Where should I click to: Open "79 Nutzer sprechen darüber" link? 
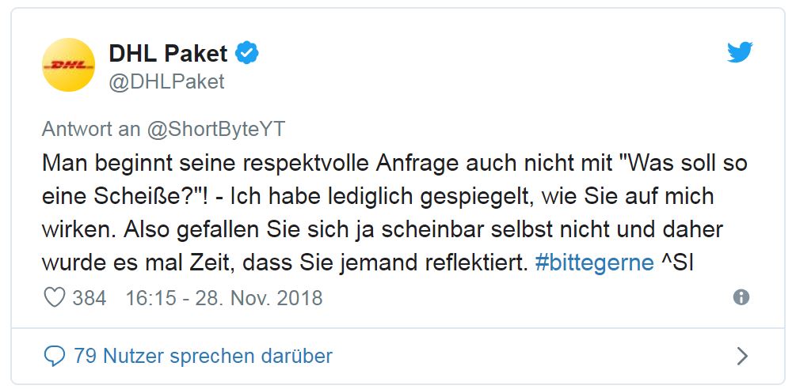coord(203,356)
